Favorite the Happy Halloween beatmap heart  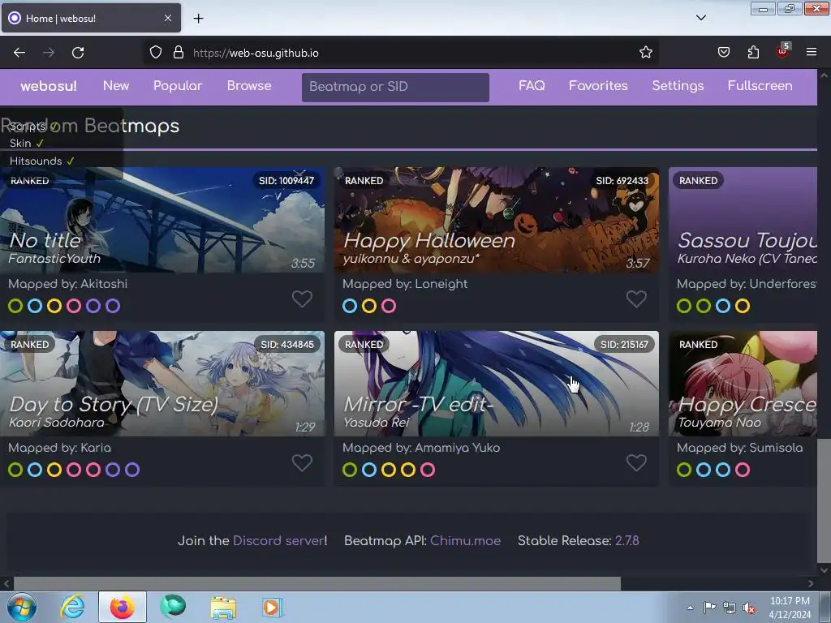pos(636,299)
